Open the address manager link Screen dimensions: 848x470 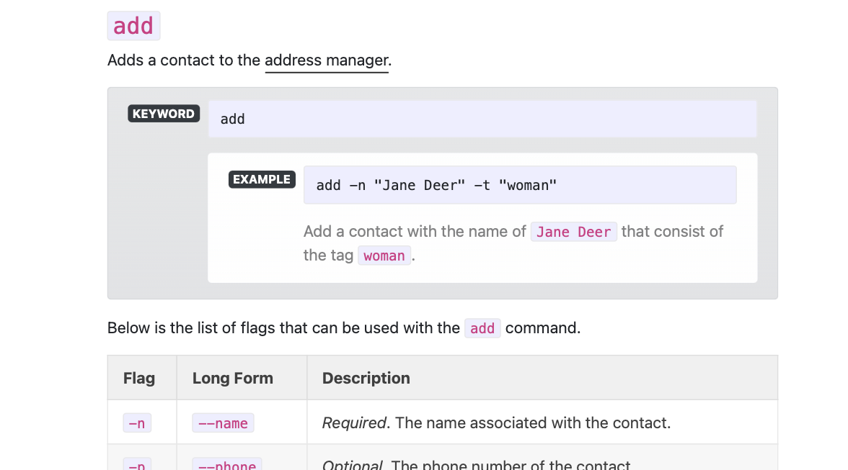click(327, 60)
